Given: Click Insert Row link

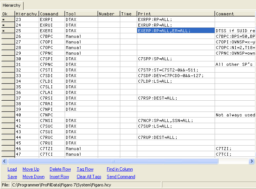Looking at the screenshot, I should click(59, 177).
